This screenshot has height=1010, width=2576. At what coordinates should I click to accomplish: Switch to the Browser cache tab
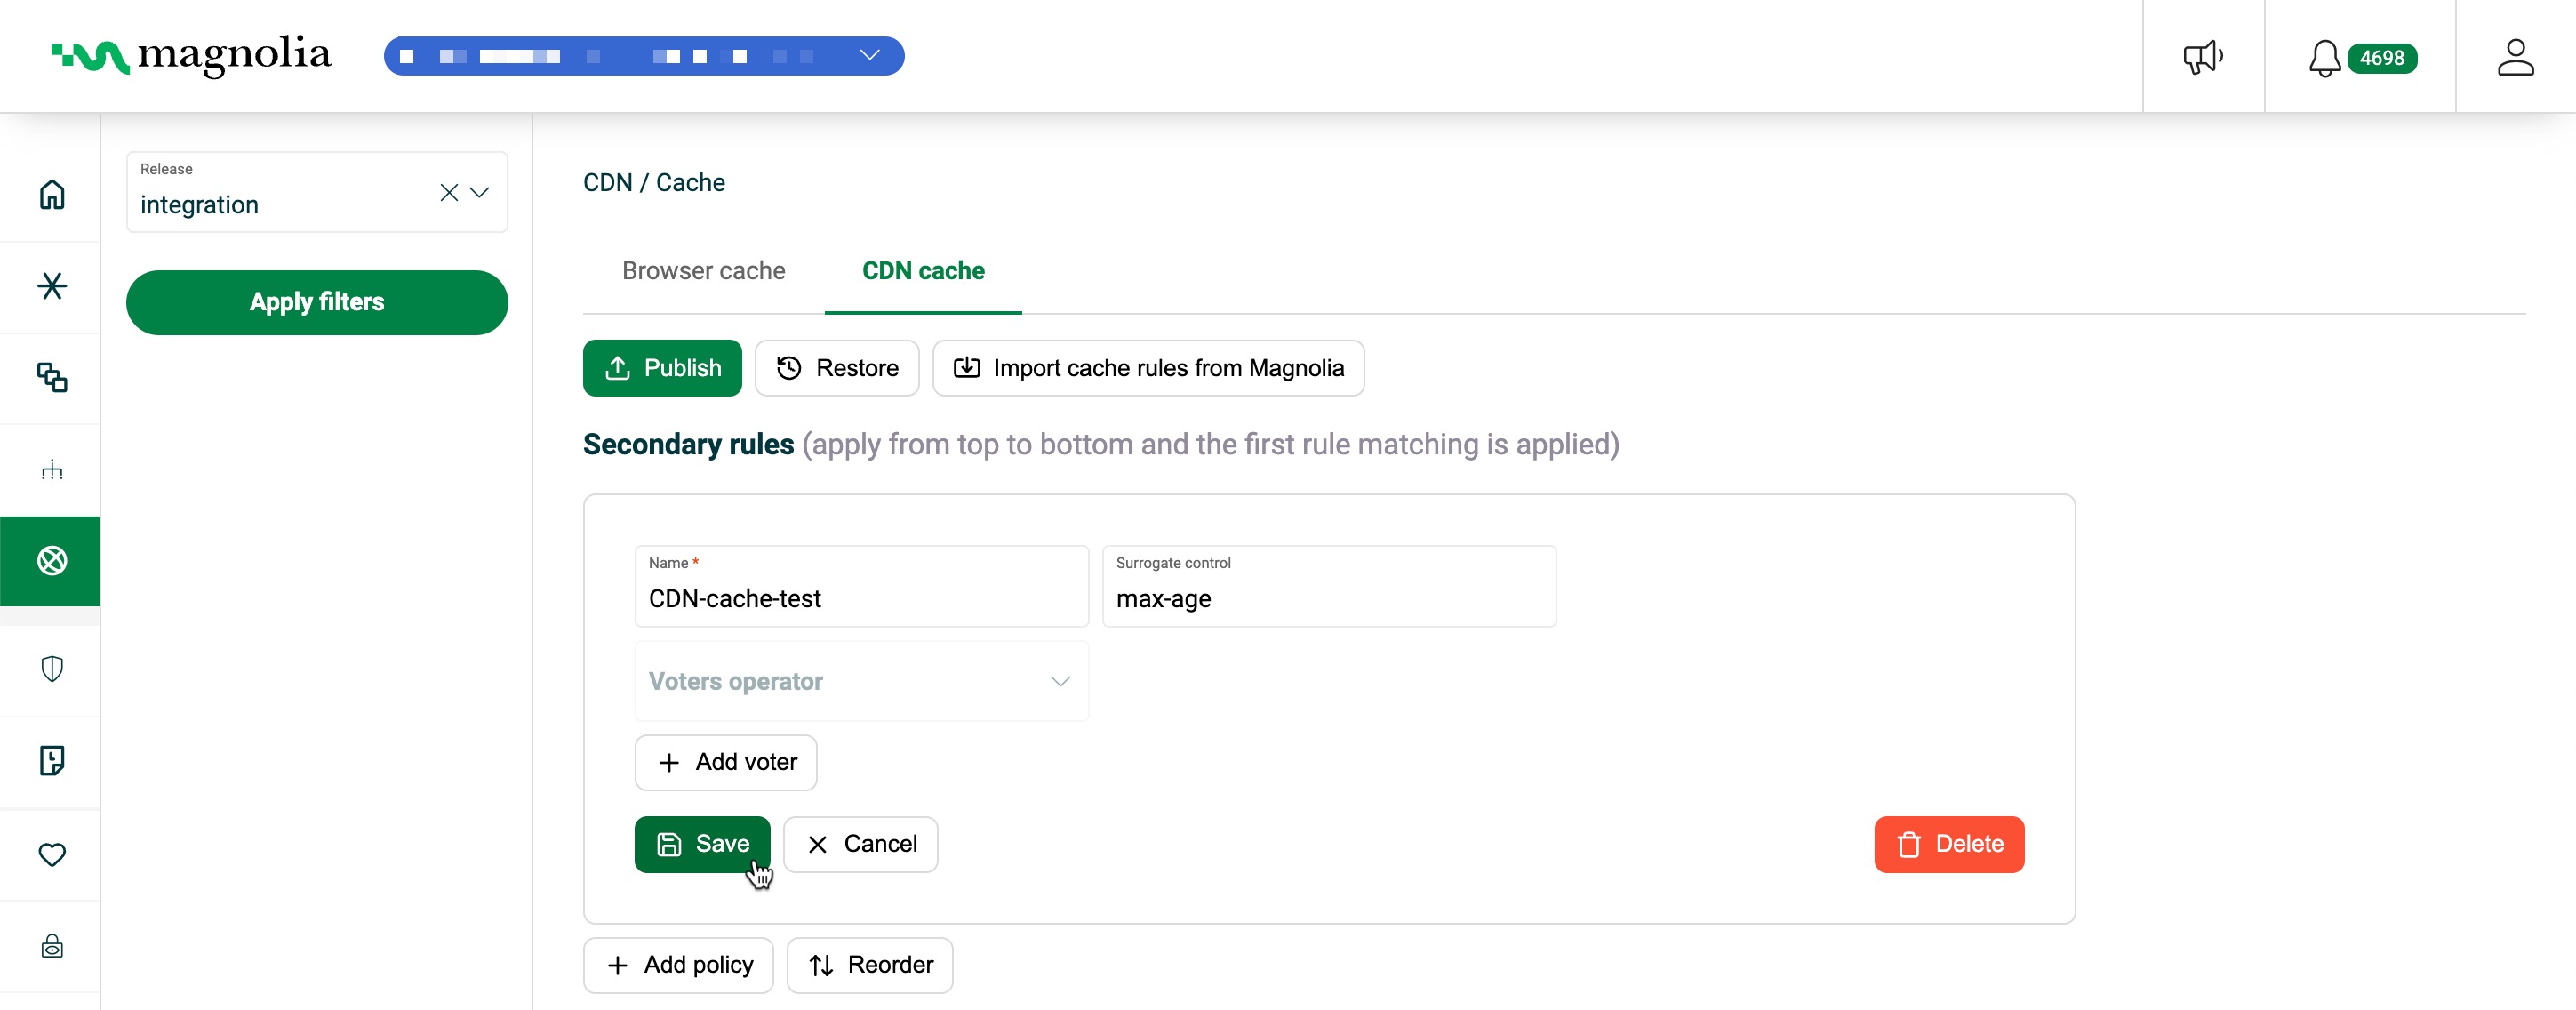pos(703,271)
